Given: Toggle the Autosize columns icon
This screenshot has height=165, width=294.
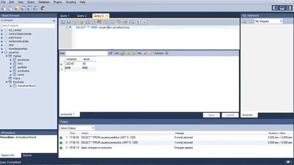Looking at the screenshot, I should coord(167,53).
